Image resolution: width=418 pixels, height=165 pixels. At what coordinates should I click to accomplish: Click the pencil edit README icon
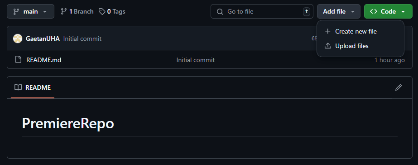pyautogui.click(x=398, y=87)
